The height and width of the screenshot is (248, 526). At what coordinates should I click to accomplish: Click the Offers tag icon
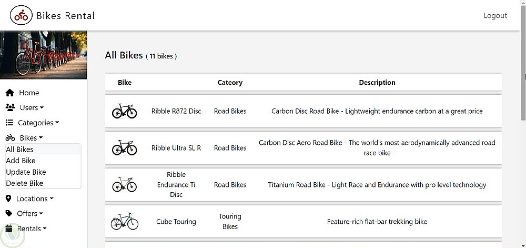9,213
